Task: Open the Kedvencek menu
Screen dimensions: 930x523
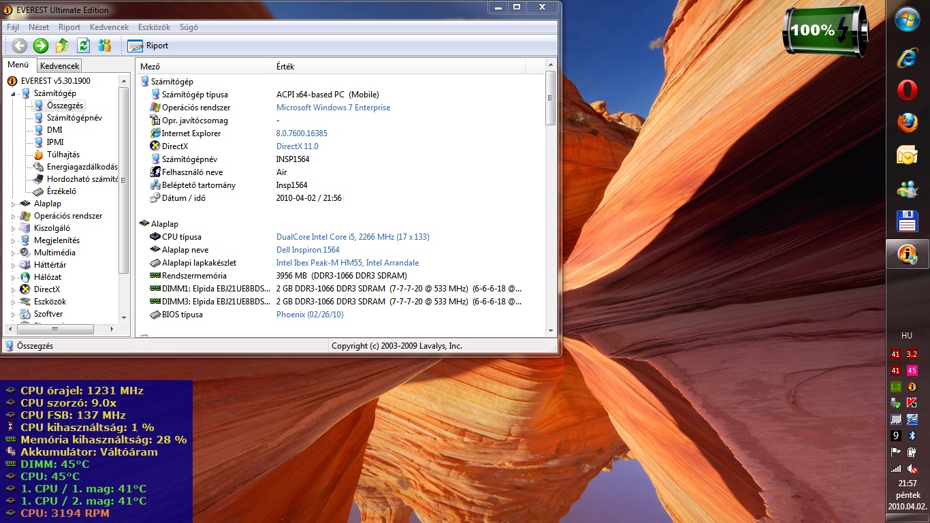Action: pyautogui.click(x=109, y=27)
